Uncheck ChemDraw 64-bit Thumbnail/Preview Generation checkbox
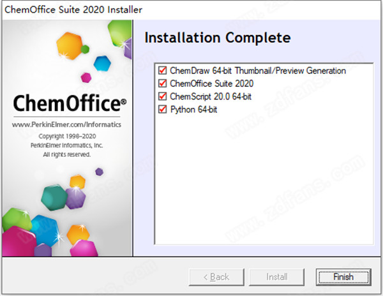This screenshot has width=383, height=296. tap(161, 71)
